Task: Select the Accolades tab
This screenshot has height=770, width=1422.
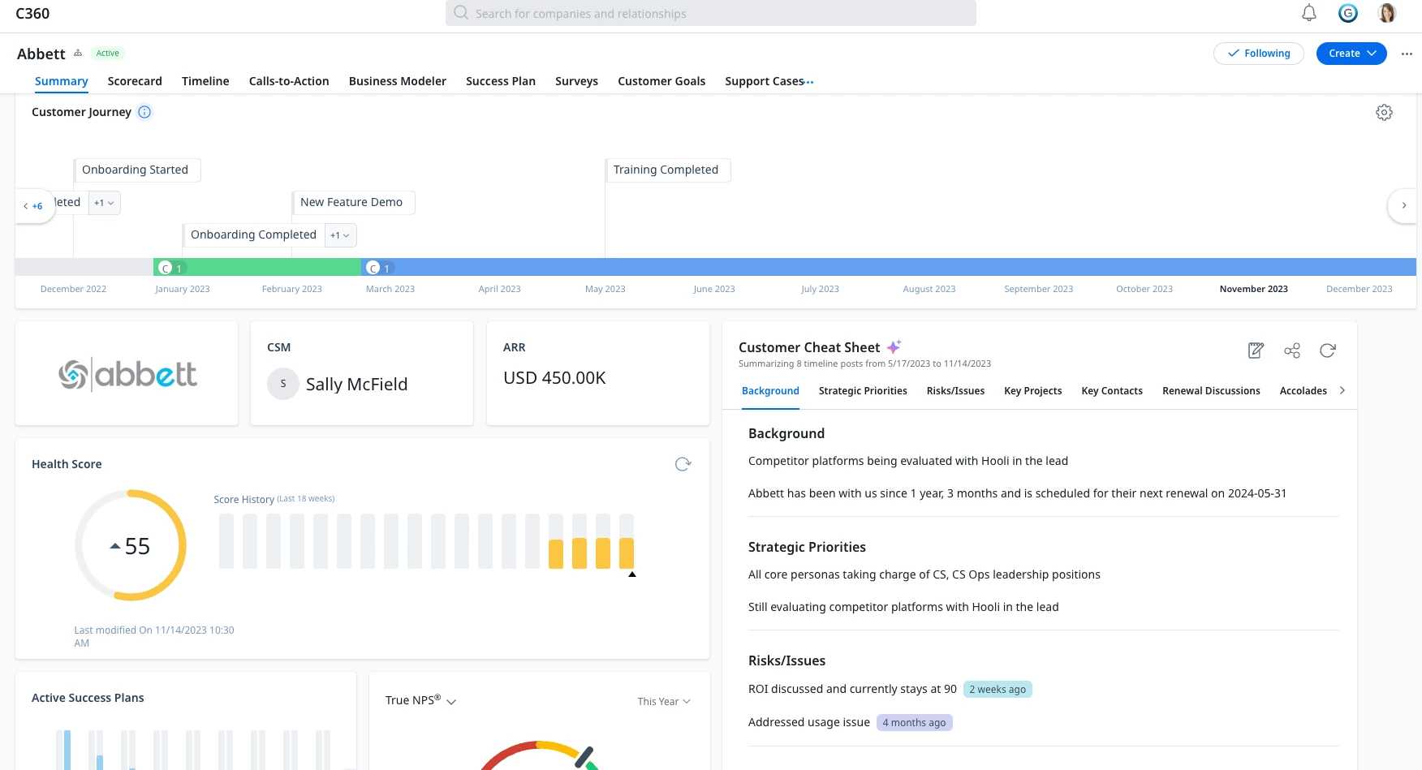Action: [x=1303, y=391]
